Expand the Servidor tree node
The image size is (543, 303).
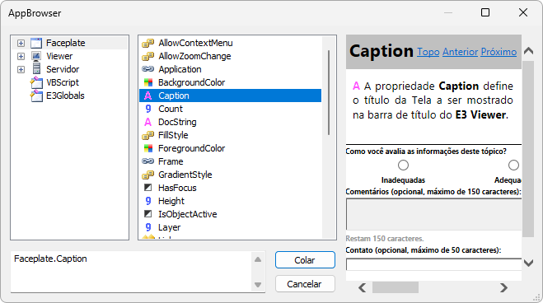[x=21, y=69]
